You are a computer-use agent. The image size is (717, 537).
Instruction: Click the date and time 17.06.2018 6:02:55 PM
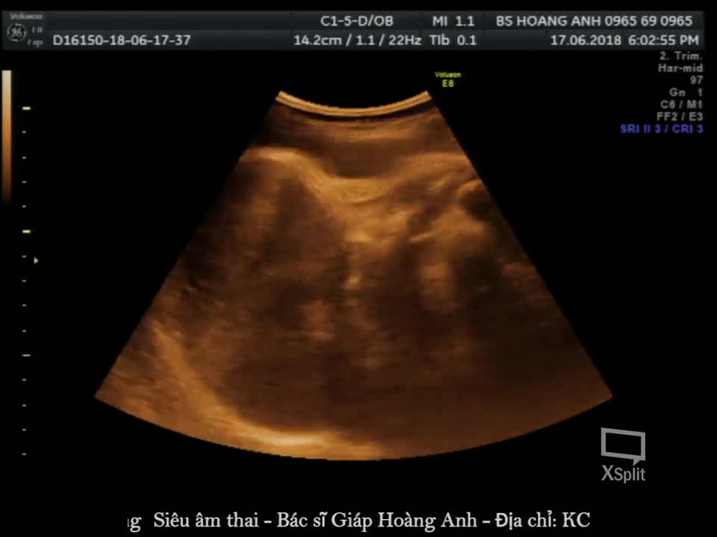(x=624, y=40)
